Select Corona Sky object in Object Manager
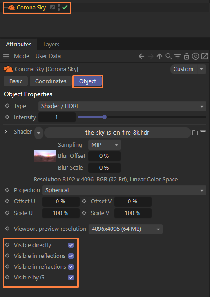 coord(31,8)
